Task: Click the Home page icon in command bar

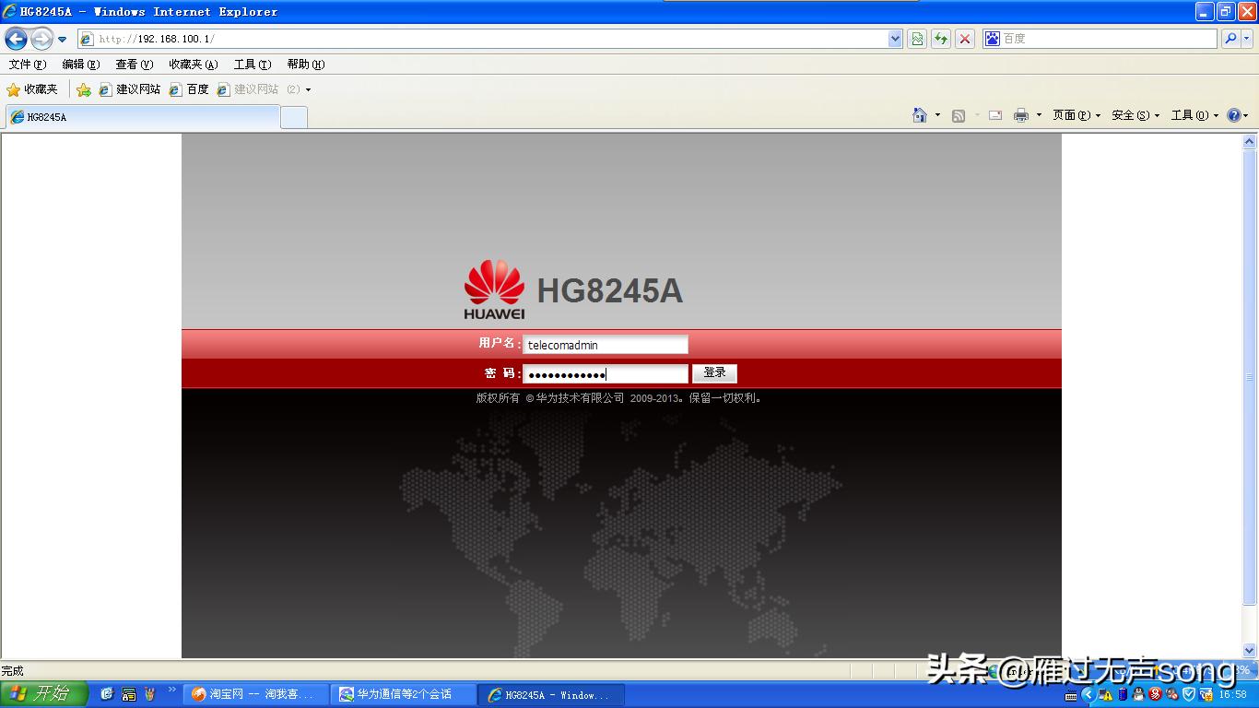Action: (920, 115)
